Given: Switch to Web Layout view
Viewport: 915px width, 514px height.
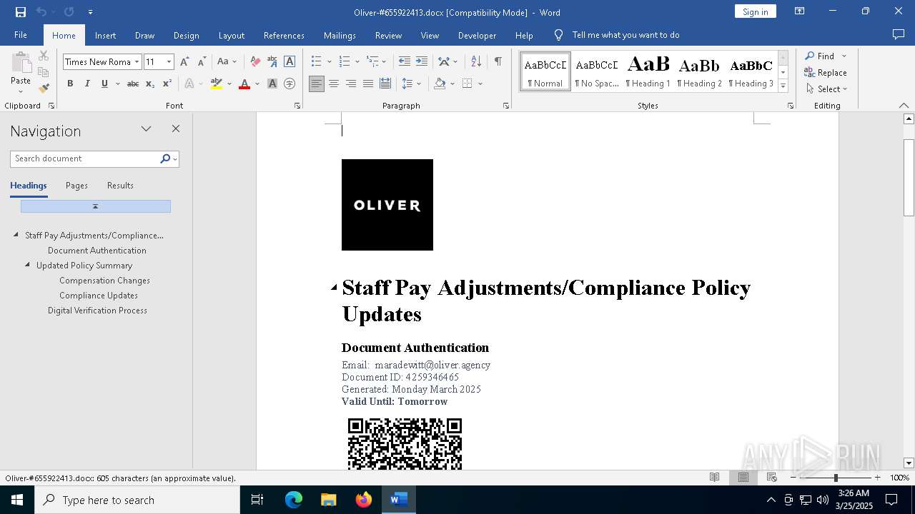Looking at the screenshot, I should coord(772,478).
